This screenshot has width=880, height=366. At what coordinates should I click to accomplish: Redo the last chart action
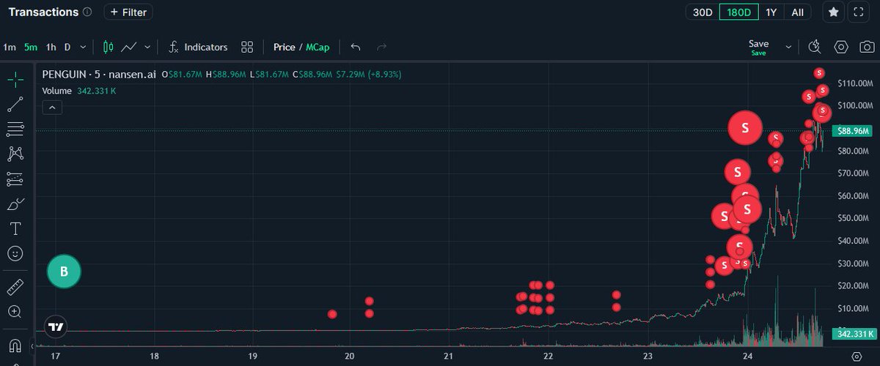tap(381, 47)
